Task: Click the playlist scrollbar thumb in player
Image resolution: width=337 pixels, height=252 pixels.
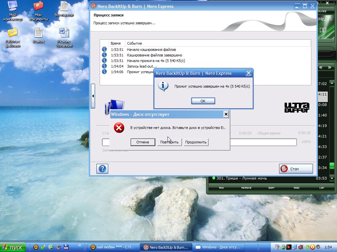Action: point(332,166)
